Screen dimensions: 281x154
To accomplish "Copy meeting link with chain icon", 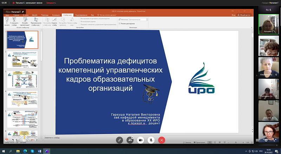I will 120,140.
